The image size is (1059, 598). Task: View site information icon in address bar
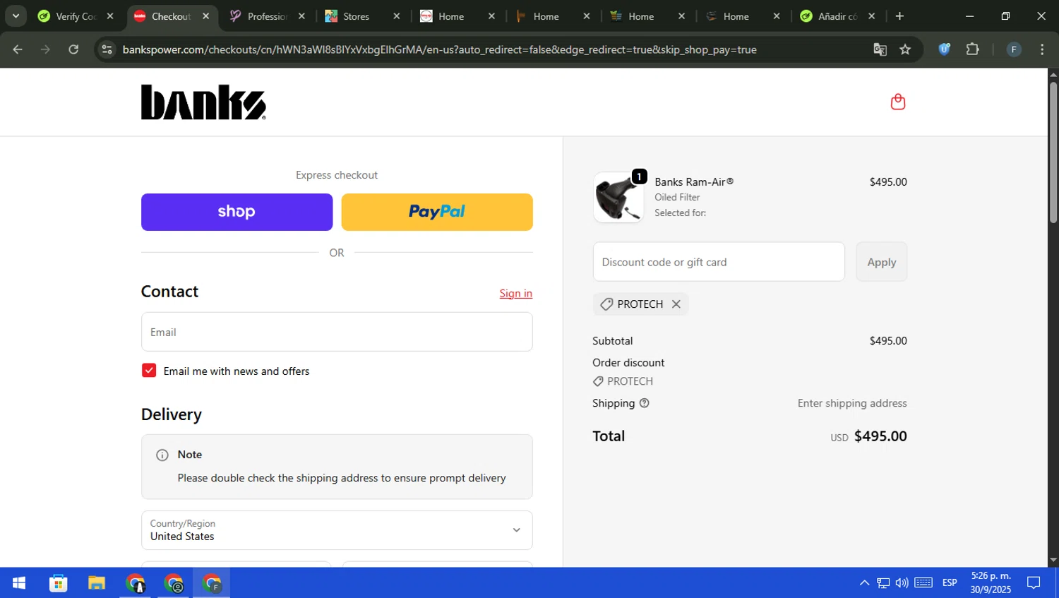pyautogui.click(x=107, y=49)
